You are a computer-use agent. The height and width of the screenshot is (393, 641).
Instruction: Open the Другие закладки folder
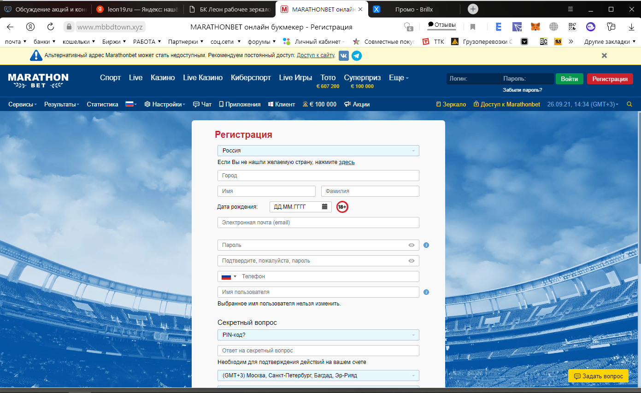(x=610, y=41)
